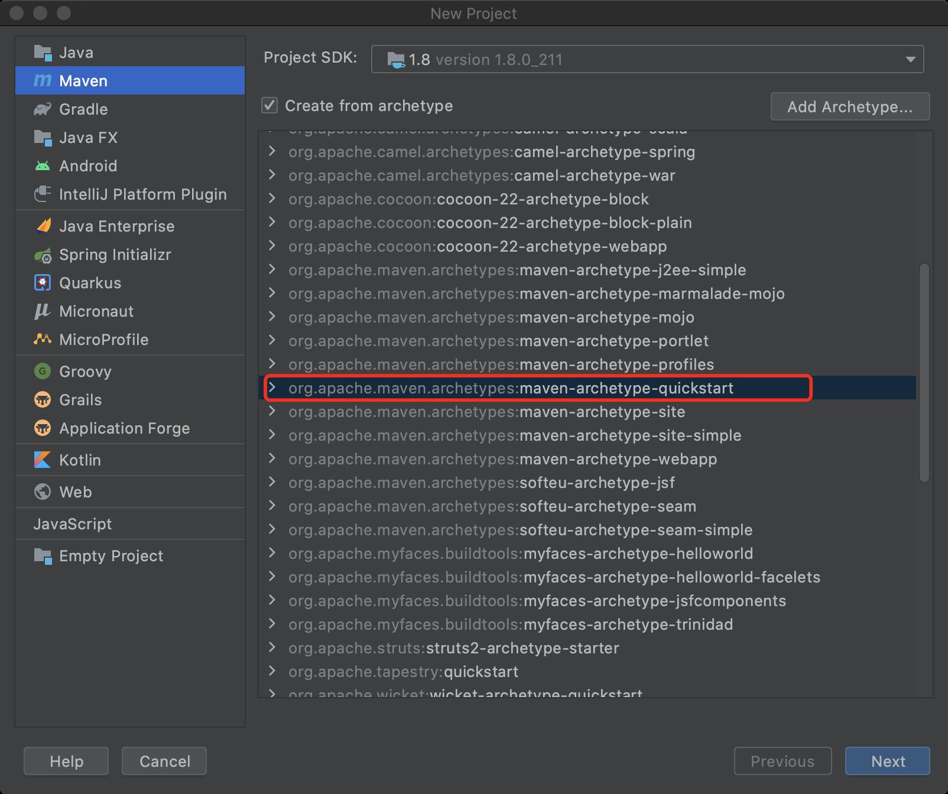Click the Android robot icon
Viewport: 948px width, 794px height.
click(43, 166)
